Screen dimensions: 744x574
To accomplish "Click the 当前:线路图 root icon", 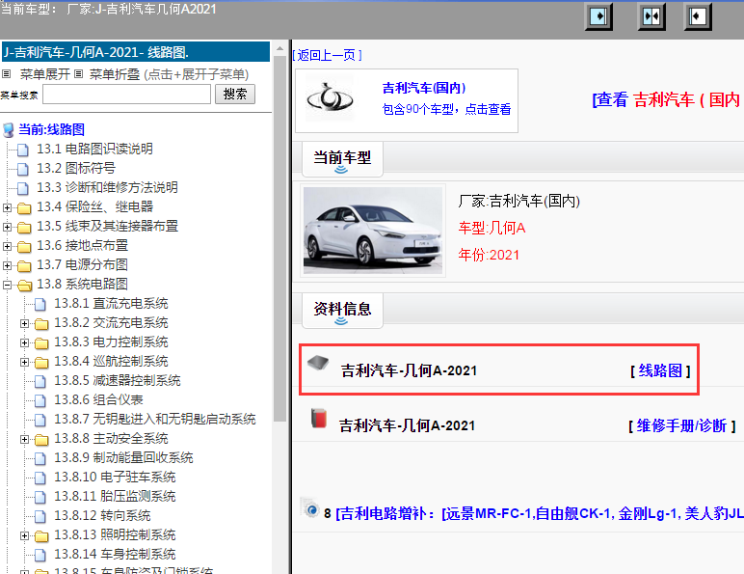I will 9,129.
